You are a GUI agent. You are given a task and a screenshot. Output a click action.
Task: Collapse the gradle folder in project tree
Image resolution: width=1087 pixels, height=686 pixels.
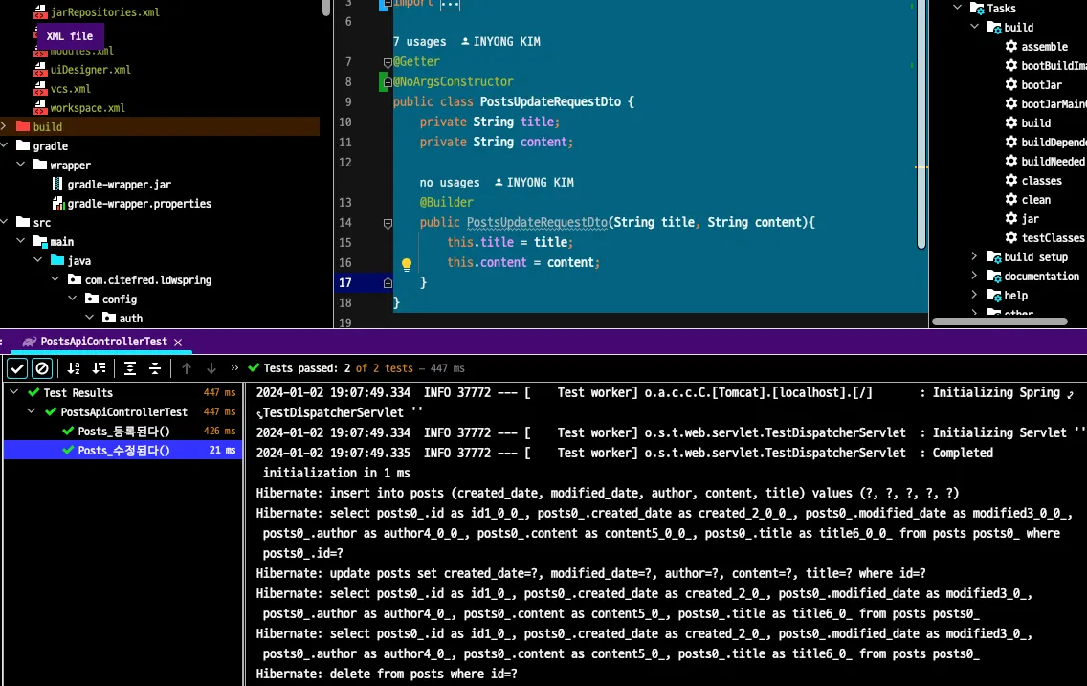point(6,146)
